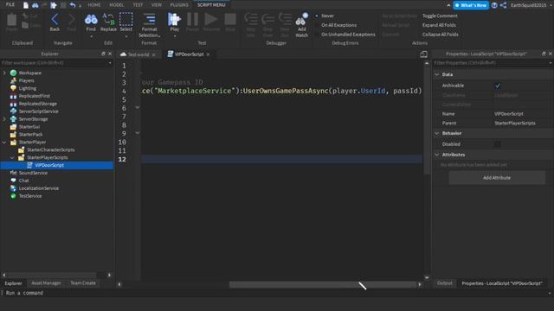Open the Find binoculars tool
The width and height of the screenshot is (554, 311).
coord(91,19)
